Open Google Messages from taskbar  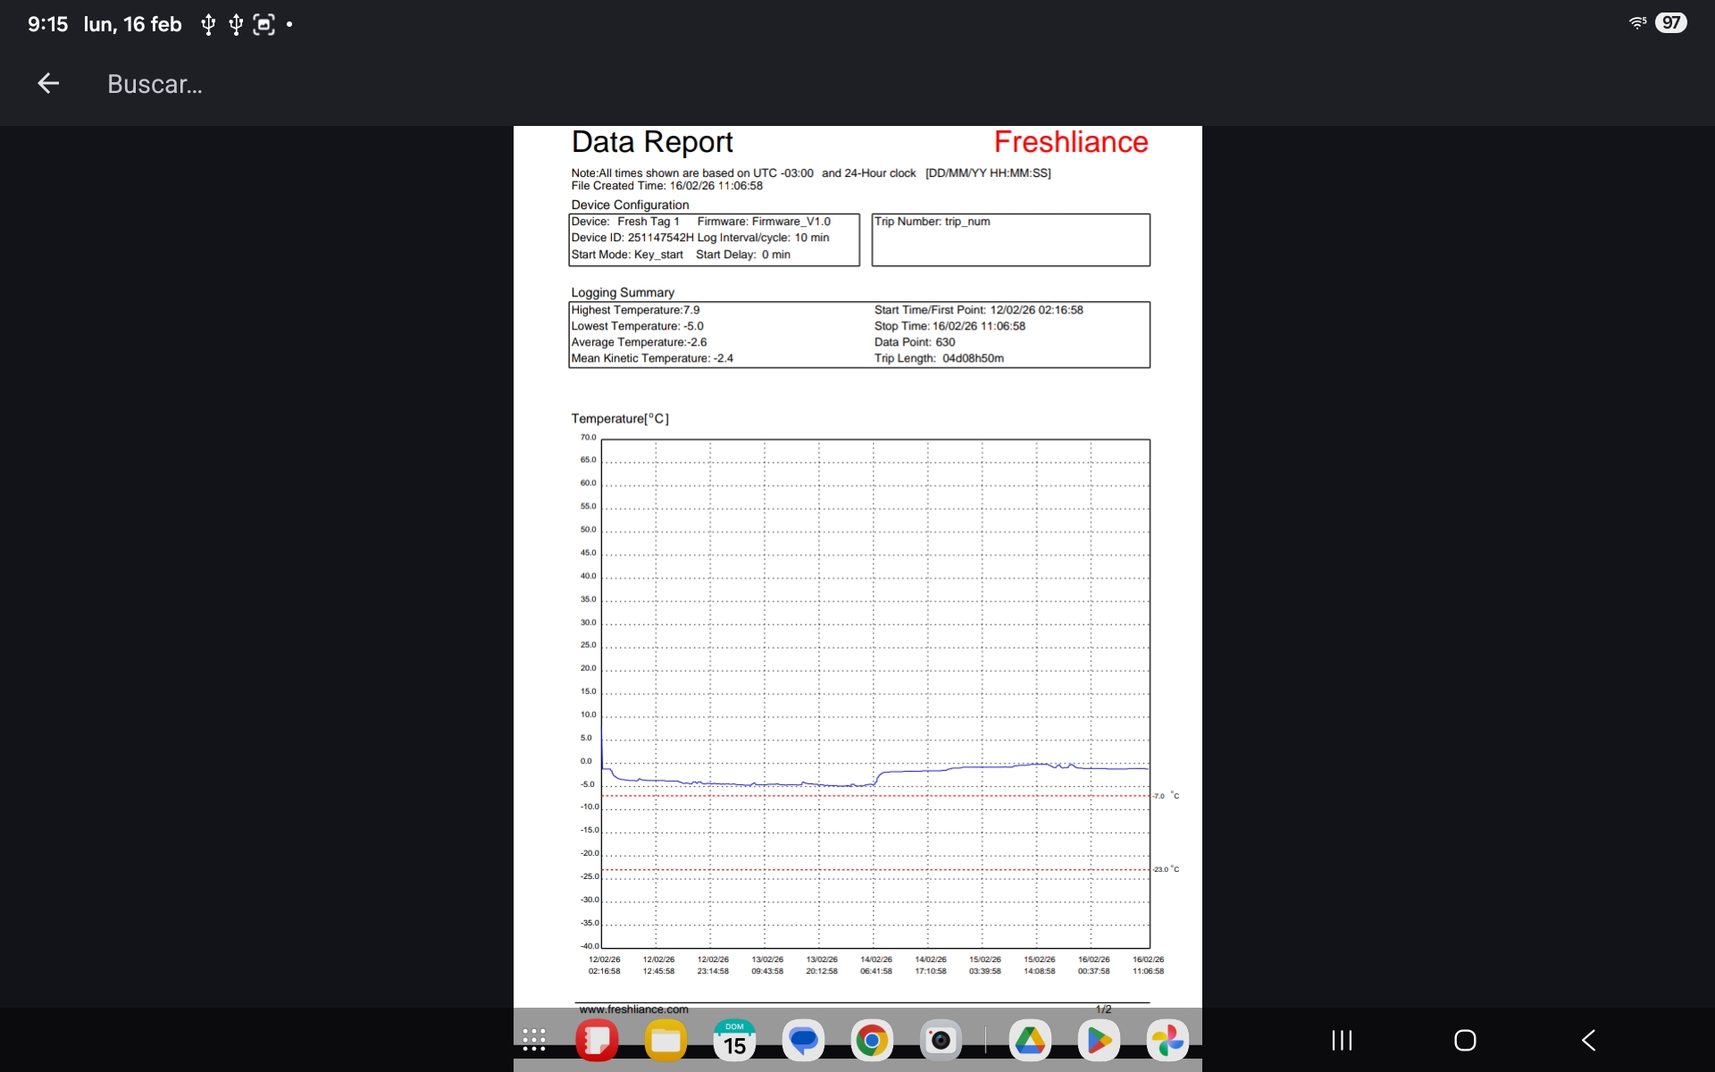[803, 1040]
